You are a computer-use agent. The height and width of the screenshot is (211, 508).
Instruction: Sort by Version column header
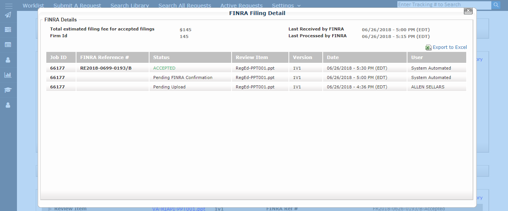(x=306, y=58)
